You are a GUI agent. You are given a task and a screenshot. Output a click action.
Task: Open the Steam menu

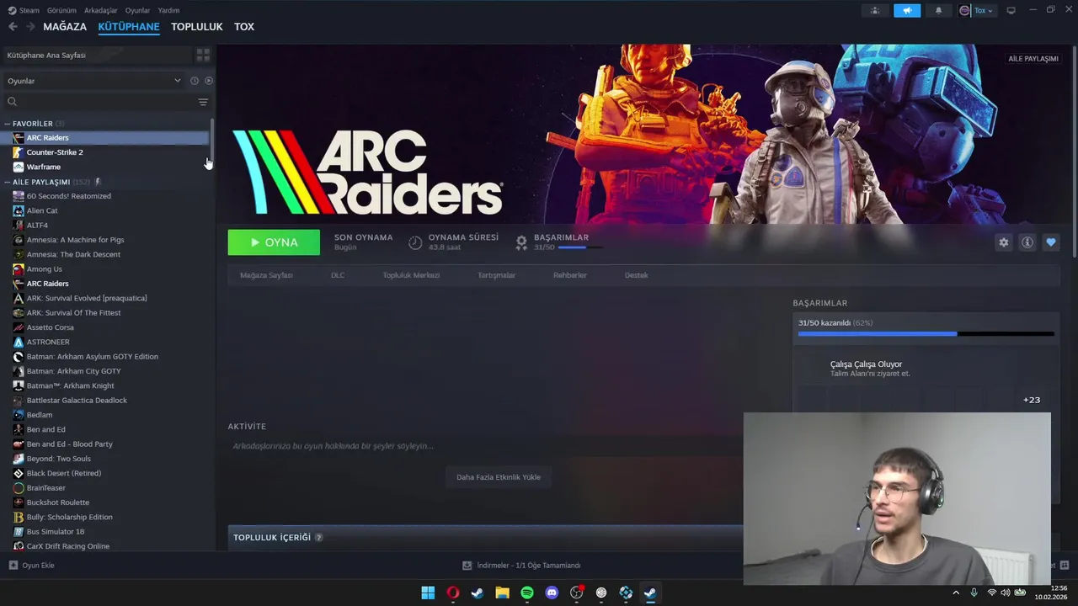[24, 11]
